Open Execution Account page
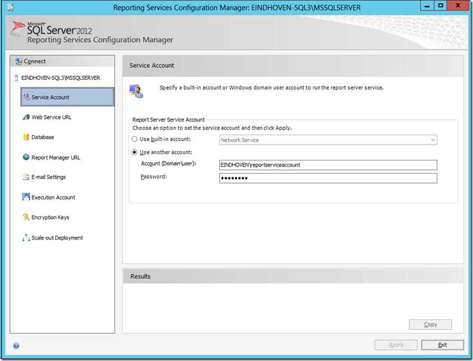Viewport: 473px width, 361px height. pos(53,197)
